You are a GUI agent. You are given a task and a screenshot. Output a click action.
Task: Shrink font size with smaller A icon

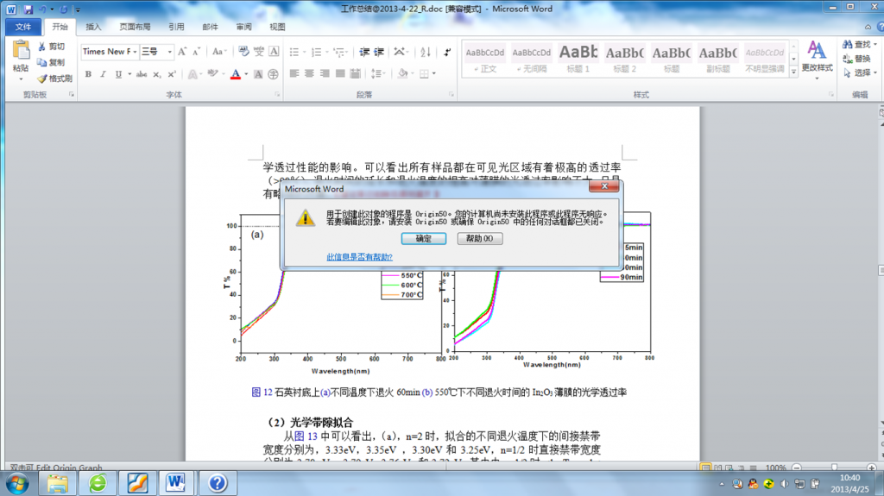pos(196,52)
